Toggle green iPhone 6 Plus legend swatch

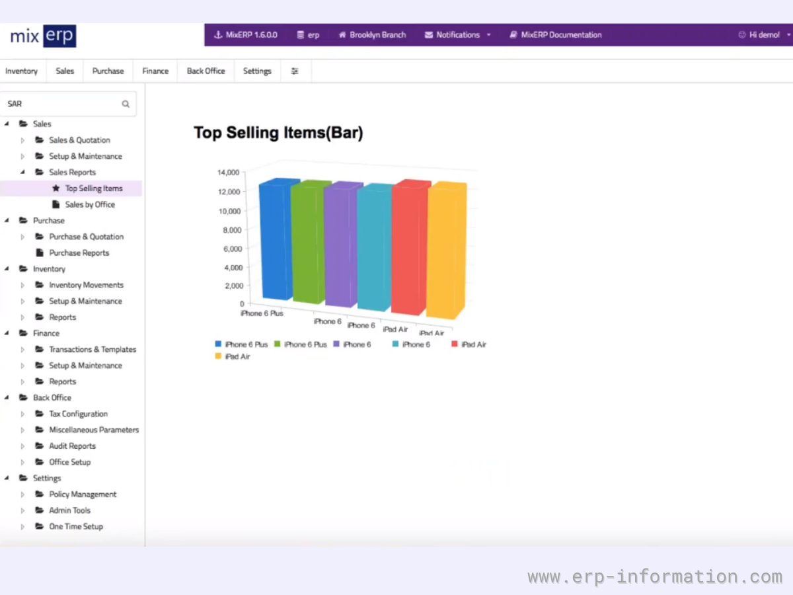[278, 344]
